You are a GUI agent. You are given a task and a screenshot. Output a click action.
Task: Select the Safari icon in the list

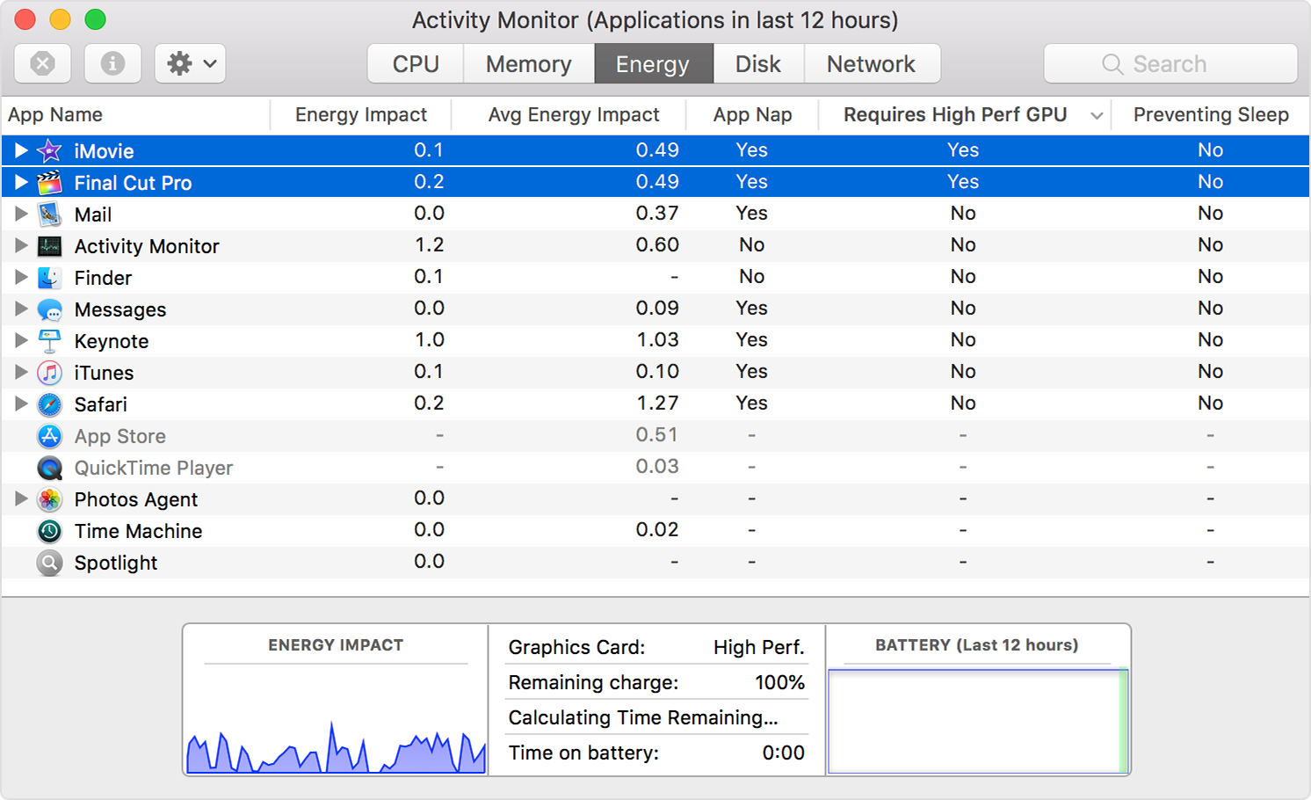(x=49, y=404)
